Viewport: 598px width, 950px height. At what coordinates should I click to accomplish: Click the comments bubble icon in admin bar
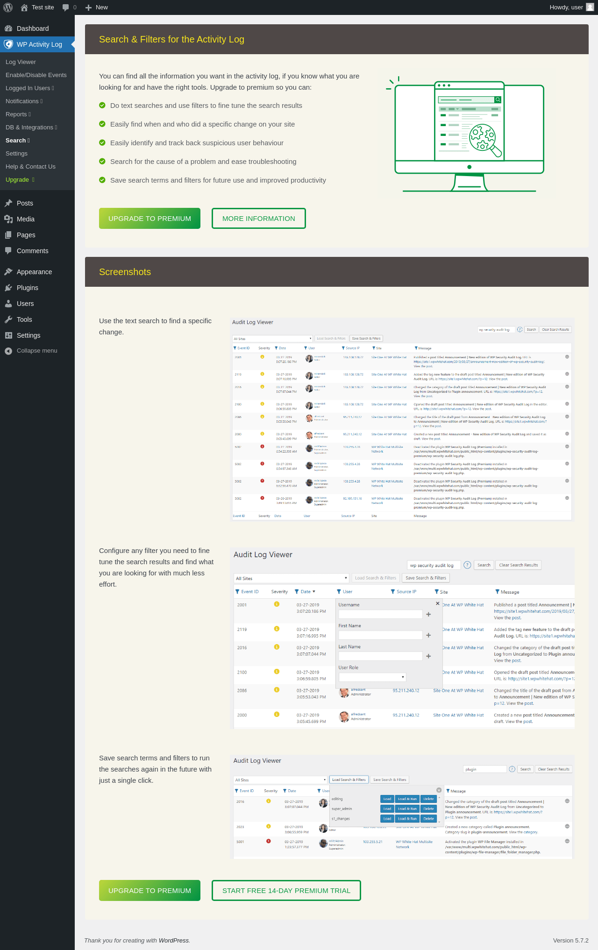pyautogui.click(x=65, y=7)
